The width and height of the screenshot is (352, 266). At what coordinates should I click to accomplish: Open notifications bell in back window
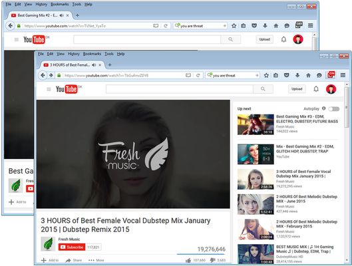point(283,39)
